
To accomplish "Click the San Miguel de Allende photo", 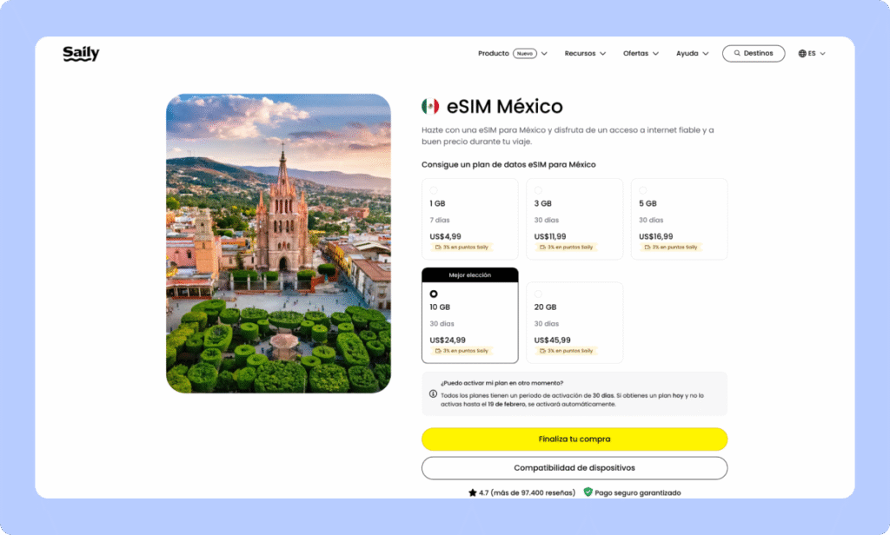I will click(278, 243).
